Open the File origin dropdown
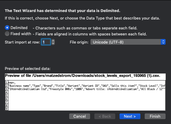The image size is (171, 124). [128, 42]
